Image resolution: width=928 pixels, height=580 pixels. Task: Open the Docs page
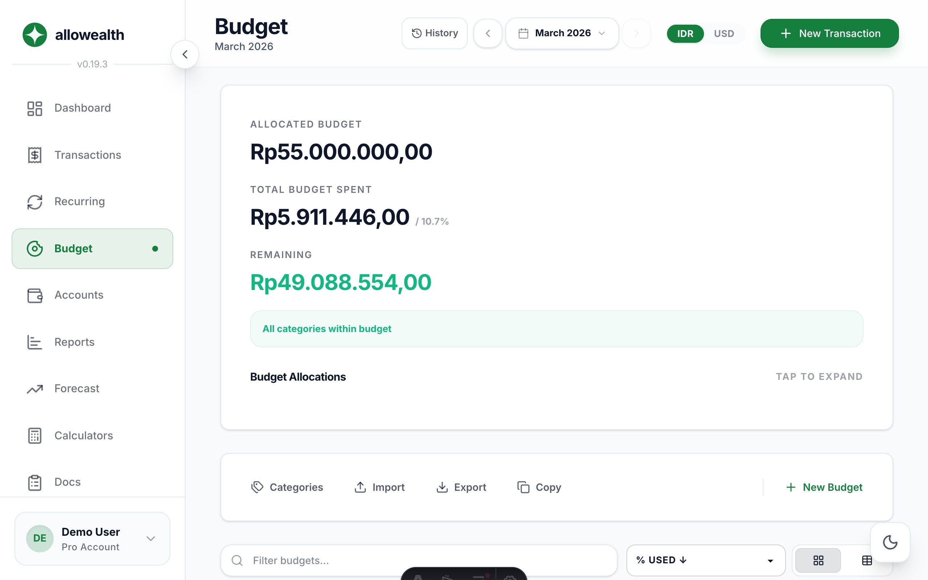tap(67, 482)
